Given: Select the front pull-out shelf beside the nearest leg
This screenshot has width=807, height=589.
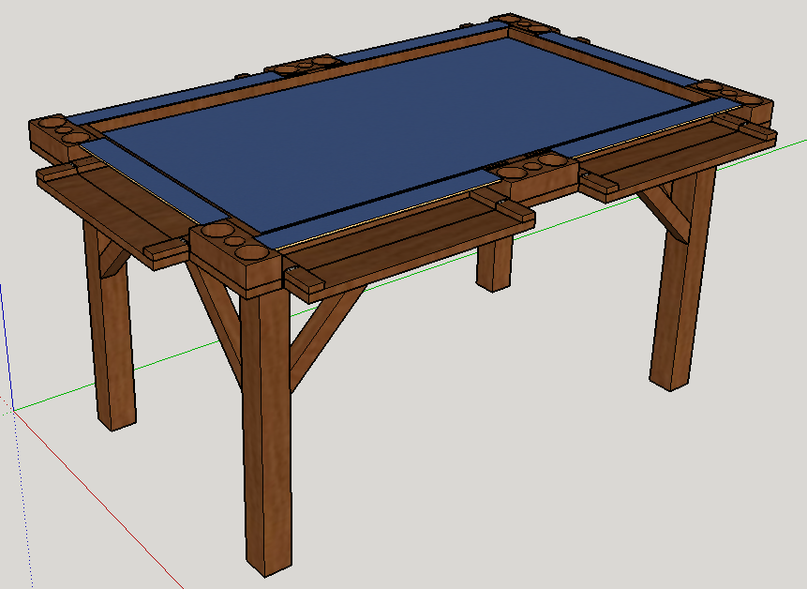Looking at the screenshot, I should [411, 243].
